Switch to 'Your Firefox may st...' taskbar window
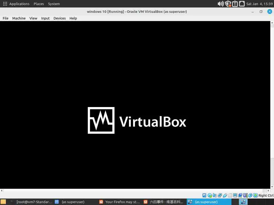Image resolution: width=274 pixels, height=205 pixels. [120, 202]
